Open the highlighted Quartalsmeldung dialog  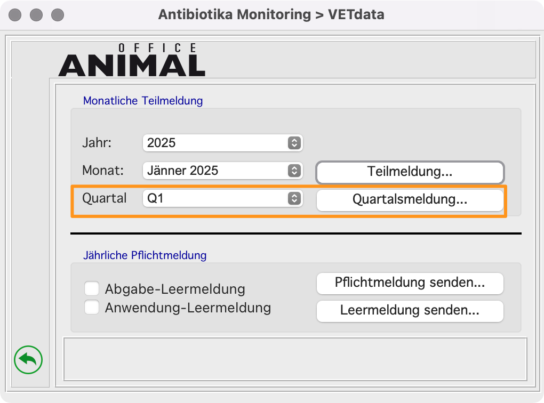410,200
